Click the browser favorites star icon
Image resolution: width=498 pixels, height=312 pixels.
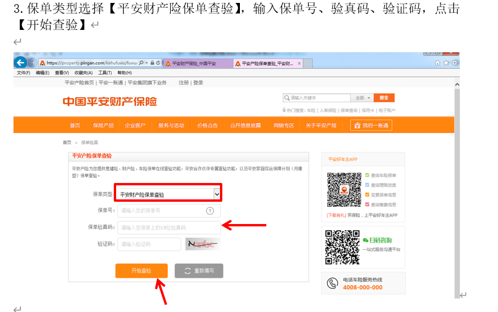click(x=446, y=63)
